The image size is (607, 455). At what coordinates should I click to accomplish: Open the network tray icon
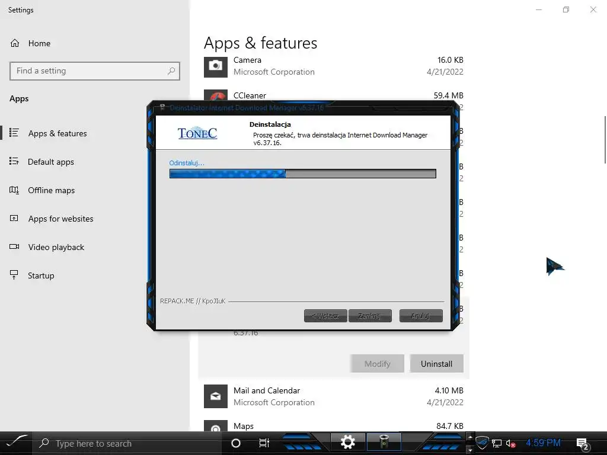tap(497, 443)
